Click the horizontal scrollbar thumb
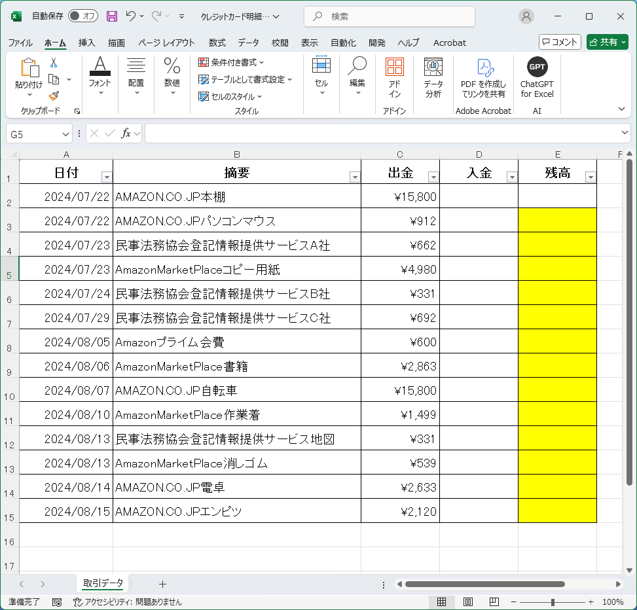 (x=484, y=584)
